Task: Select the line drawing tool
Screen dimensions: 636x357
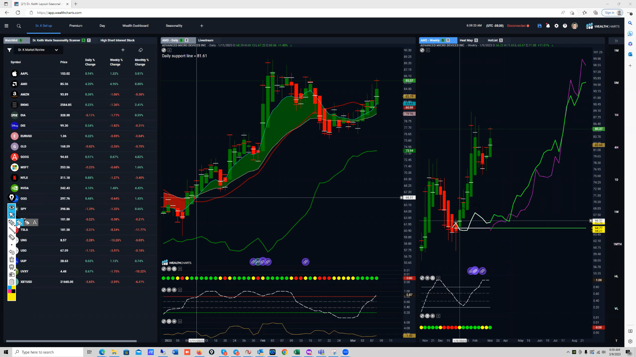Action: pyautogui.click(x=12, y=230)
